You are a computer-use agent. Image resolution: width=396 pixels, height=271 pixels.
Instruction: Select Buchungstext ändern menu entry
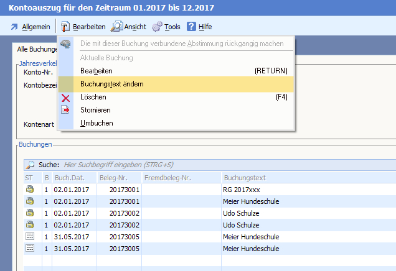pos(112,84)
